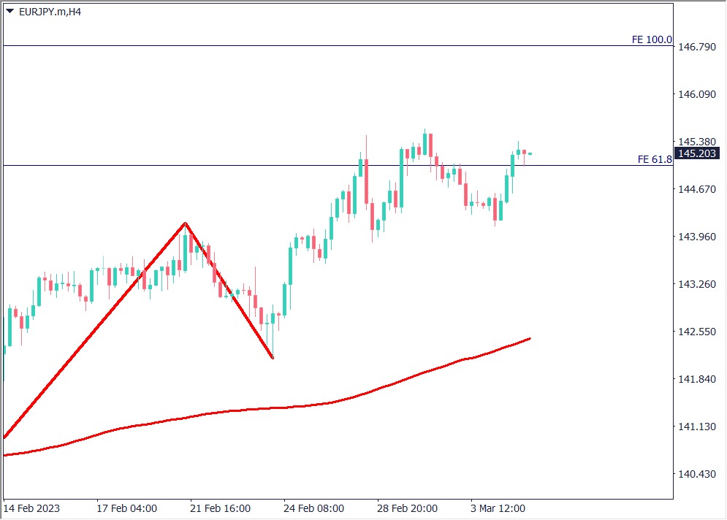This screenshot has width=727, height=520.
Task: Click the 144.670 price axis label
Action: pos(697,190)
